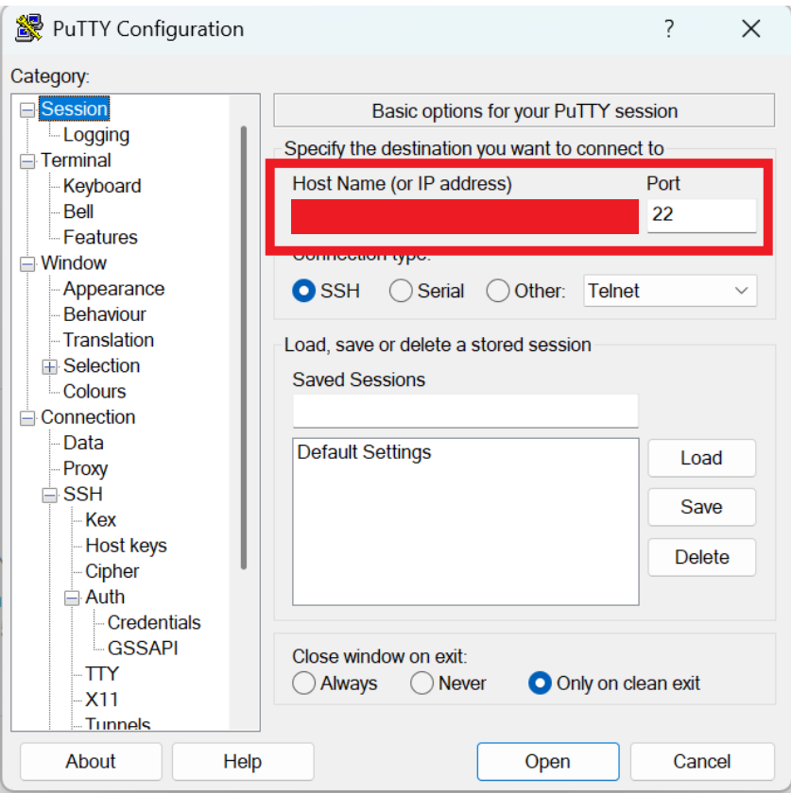The image size is (791, 793).
Task: Click the About button
Action: [91, 762]
